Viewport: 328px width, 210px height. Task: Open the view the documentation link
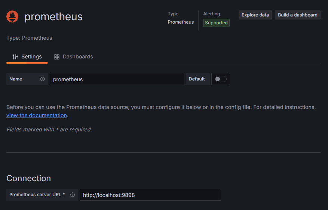(x=37, y=115)
